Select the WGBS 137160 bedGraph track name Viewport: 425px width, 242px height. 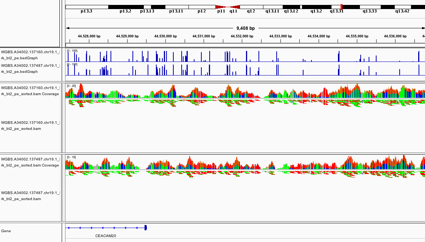click(x=30, y=55)
